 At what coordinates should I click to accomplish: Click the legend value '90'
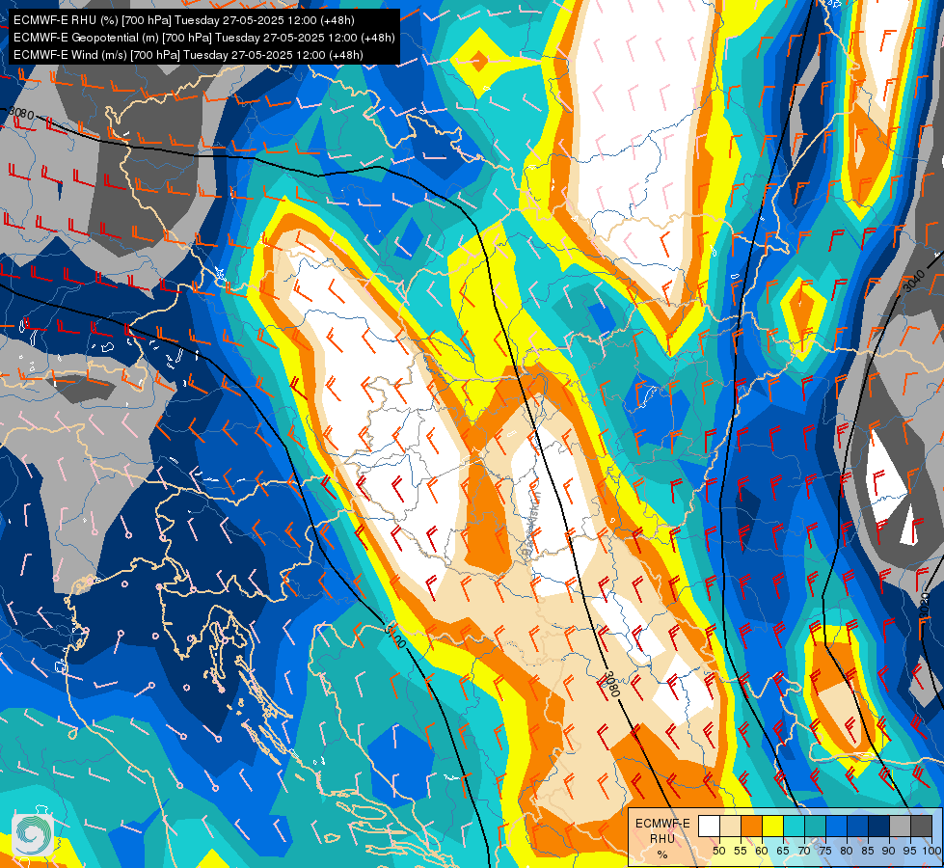889,852
